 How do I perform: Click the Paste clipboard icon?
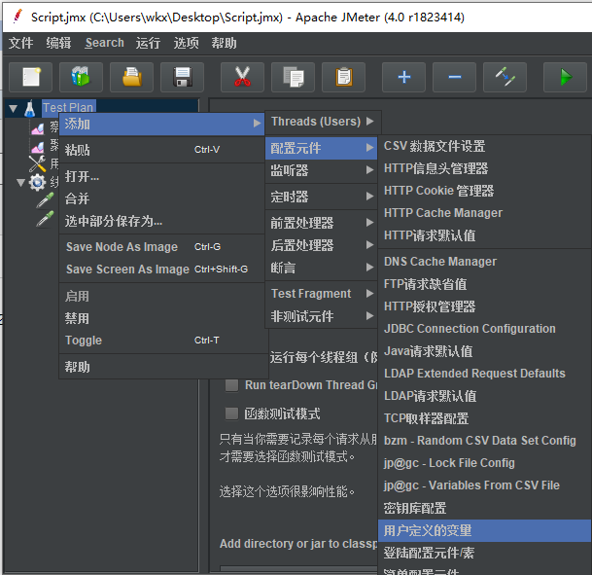pos(343,77)
